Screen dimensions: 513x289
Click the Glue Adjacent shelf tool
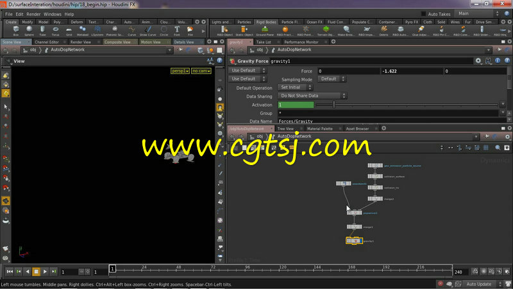(421, 31)
